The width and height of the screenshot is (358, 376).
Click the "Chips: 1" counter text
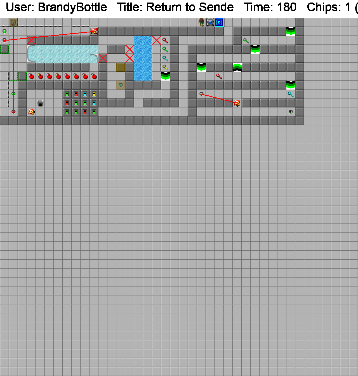[x=329, y=7]
